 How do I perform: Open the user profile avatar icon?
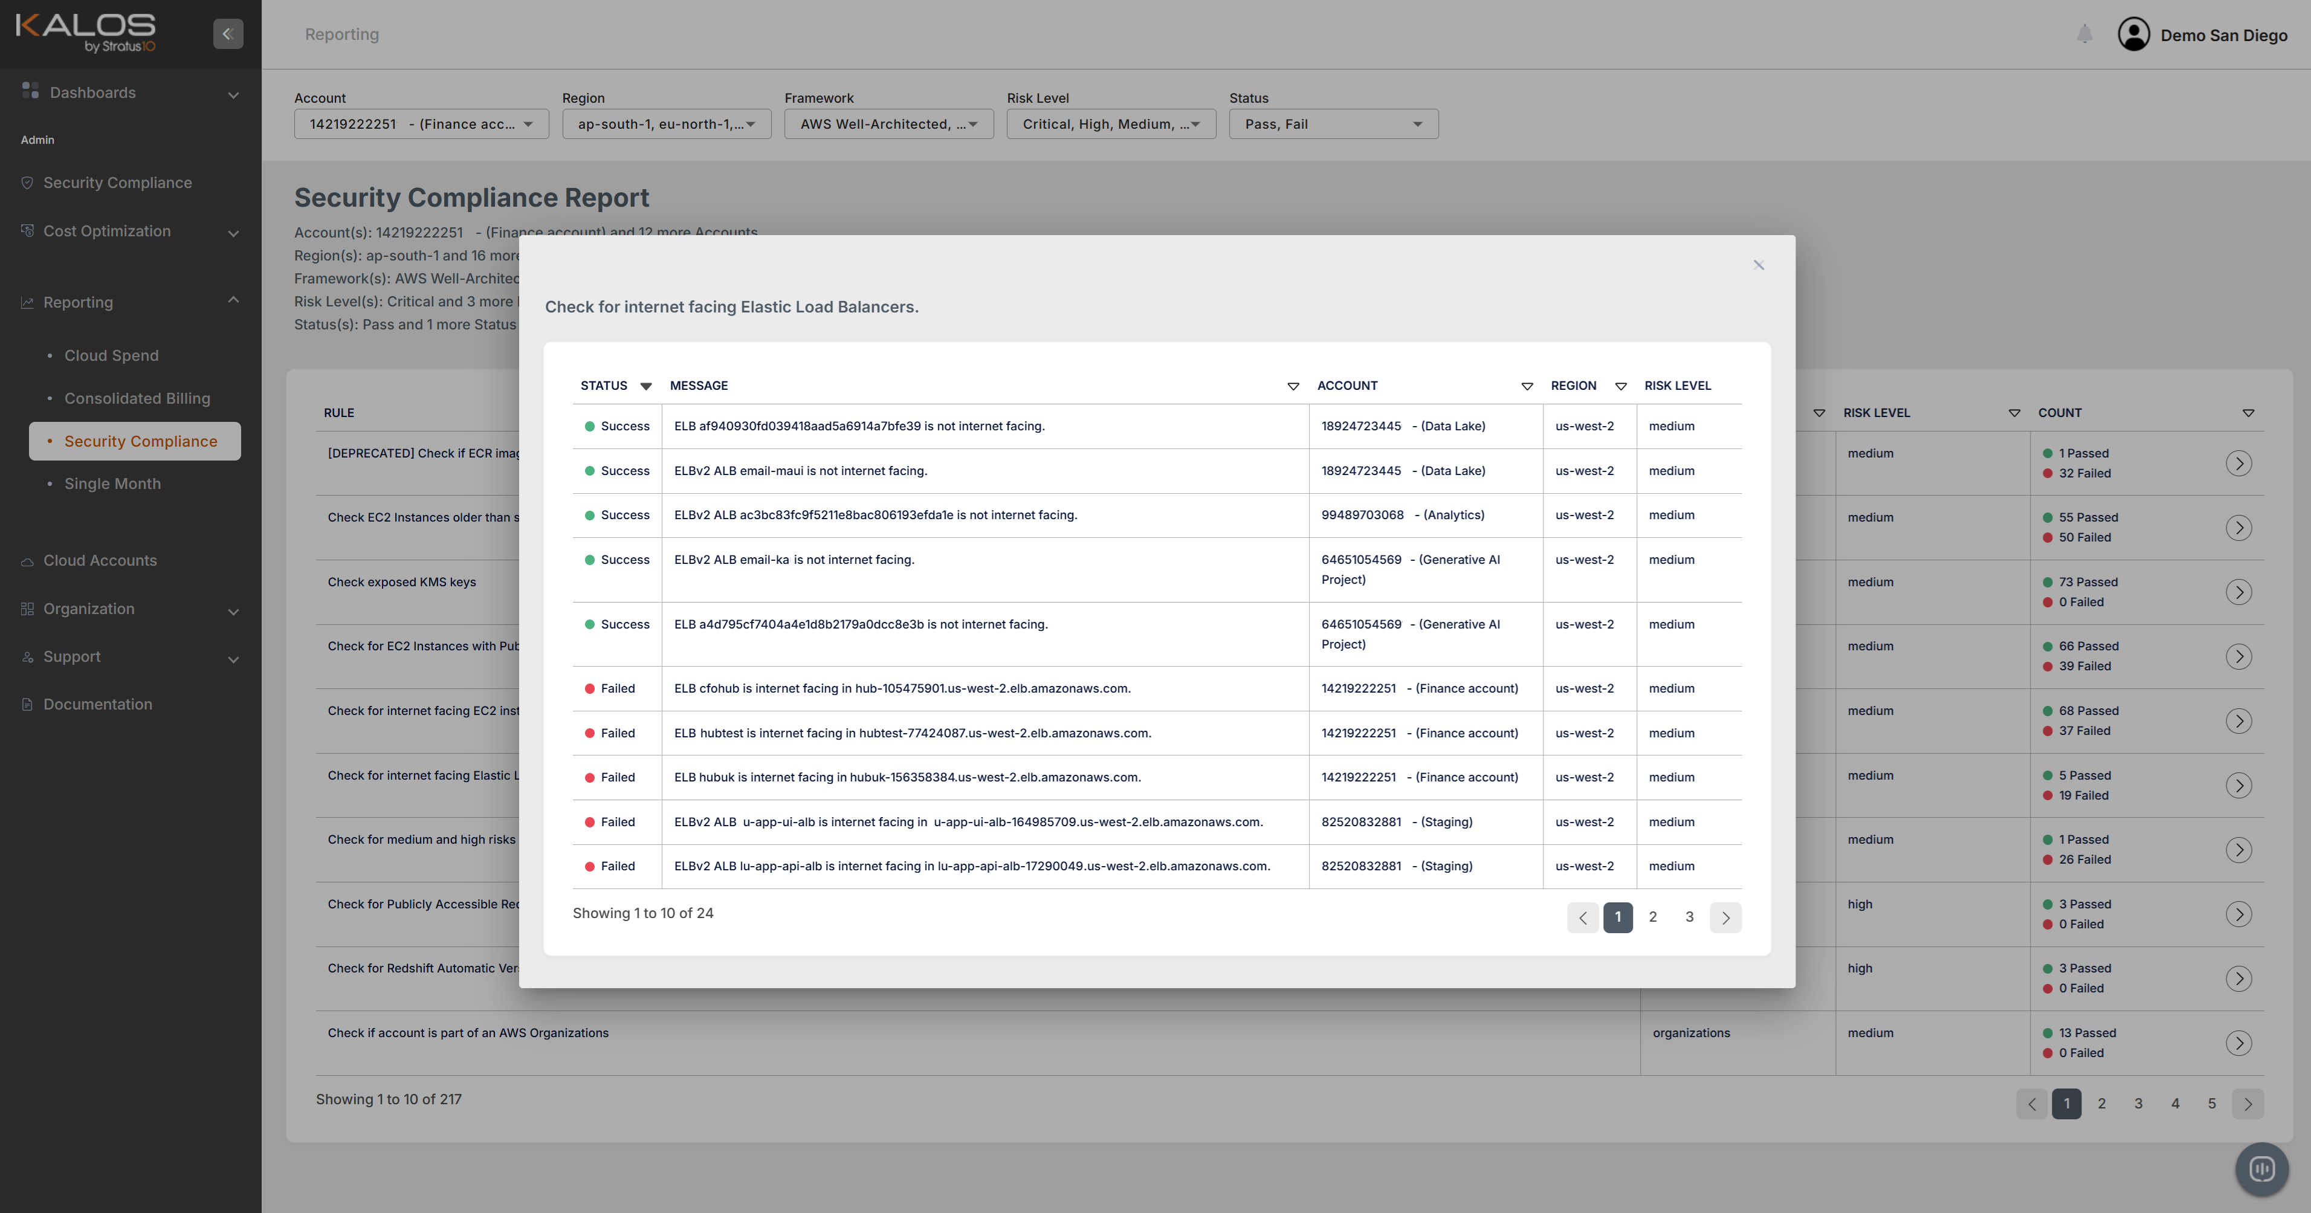tap(2133, 34)
